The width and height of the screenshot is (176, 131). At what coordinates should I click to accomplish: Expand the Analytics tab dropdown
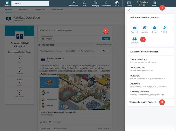(x=39, y=10)
